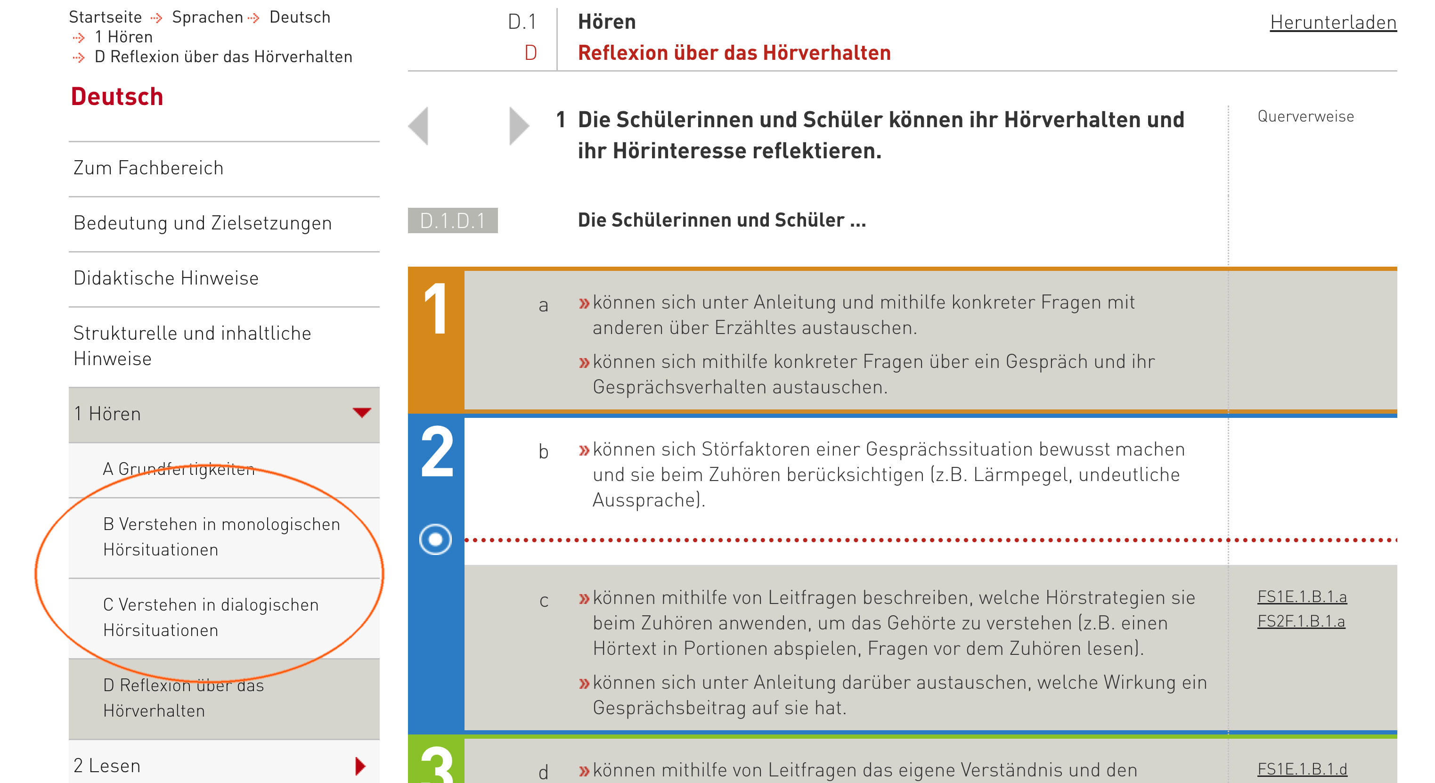
Task: Click the 'Hören' header title
Action: 607,22
